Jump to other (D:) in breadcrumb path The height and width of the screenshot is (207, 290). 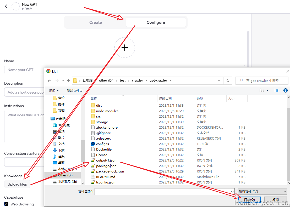click(106, 80)
